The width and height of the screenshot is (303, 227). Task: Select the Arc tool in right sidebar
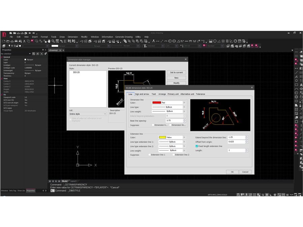coord(297,88)
